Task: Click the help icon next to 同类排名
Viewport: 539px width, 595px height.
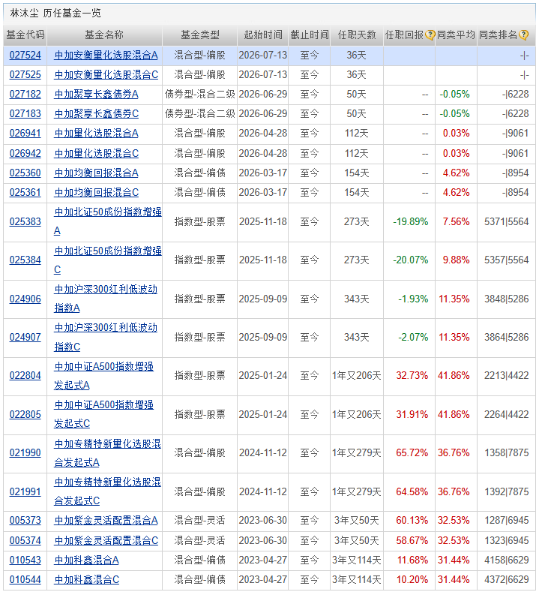Action: pyautogui.click(x=523, y=35)
